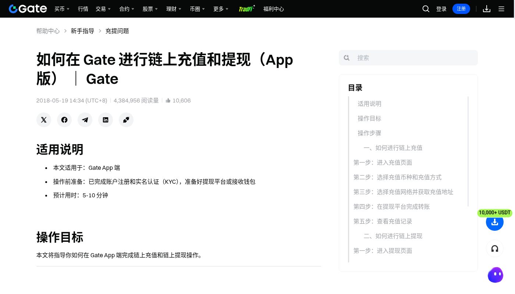Go to 新手指导 in the breadcrumb
This screenshot has width=515, height=294.
click(x=82, y=31)
